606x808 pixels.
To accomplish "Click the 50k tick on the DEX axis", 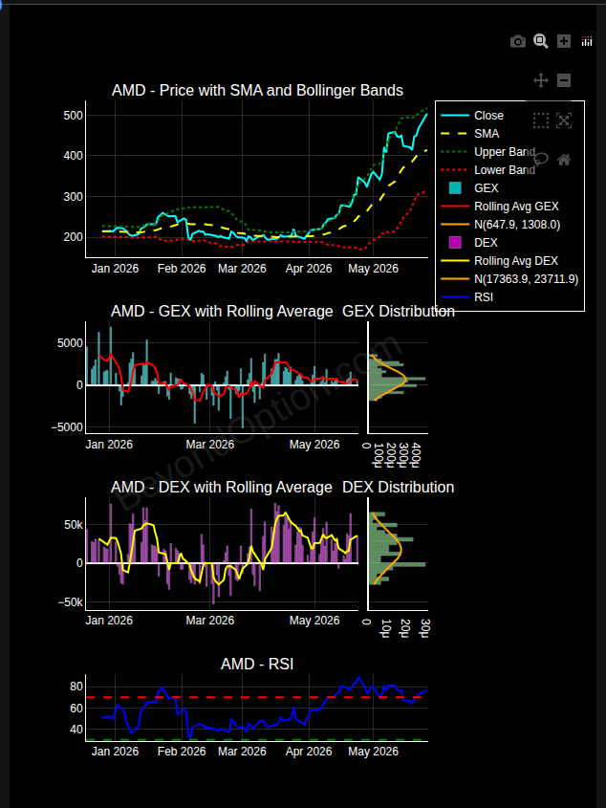I will pos(73,525).
